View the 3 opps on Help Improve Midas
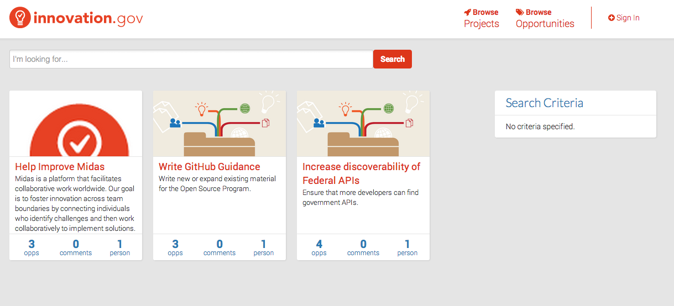This screenshot has width=674, height=306. (32, 247)
